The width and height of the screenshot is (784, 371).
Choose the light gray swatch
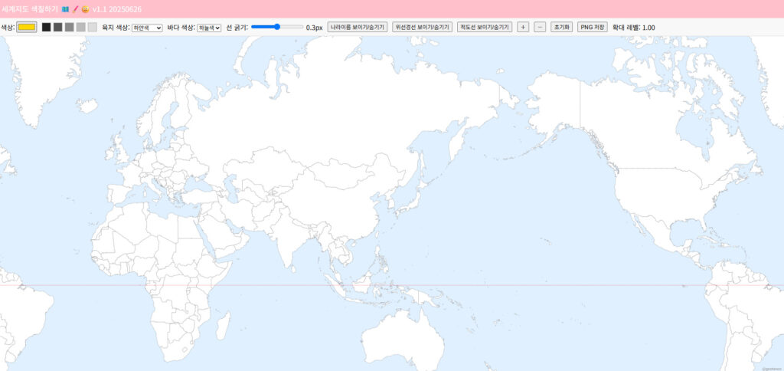point(81,27)
